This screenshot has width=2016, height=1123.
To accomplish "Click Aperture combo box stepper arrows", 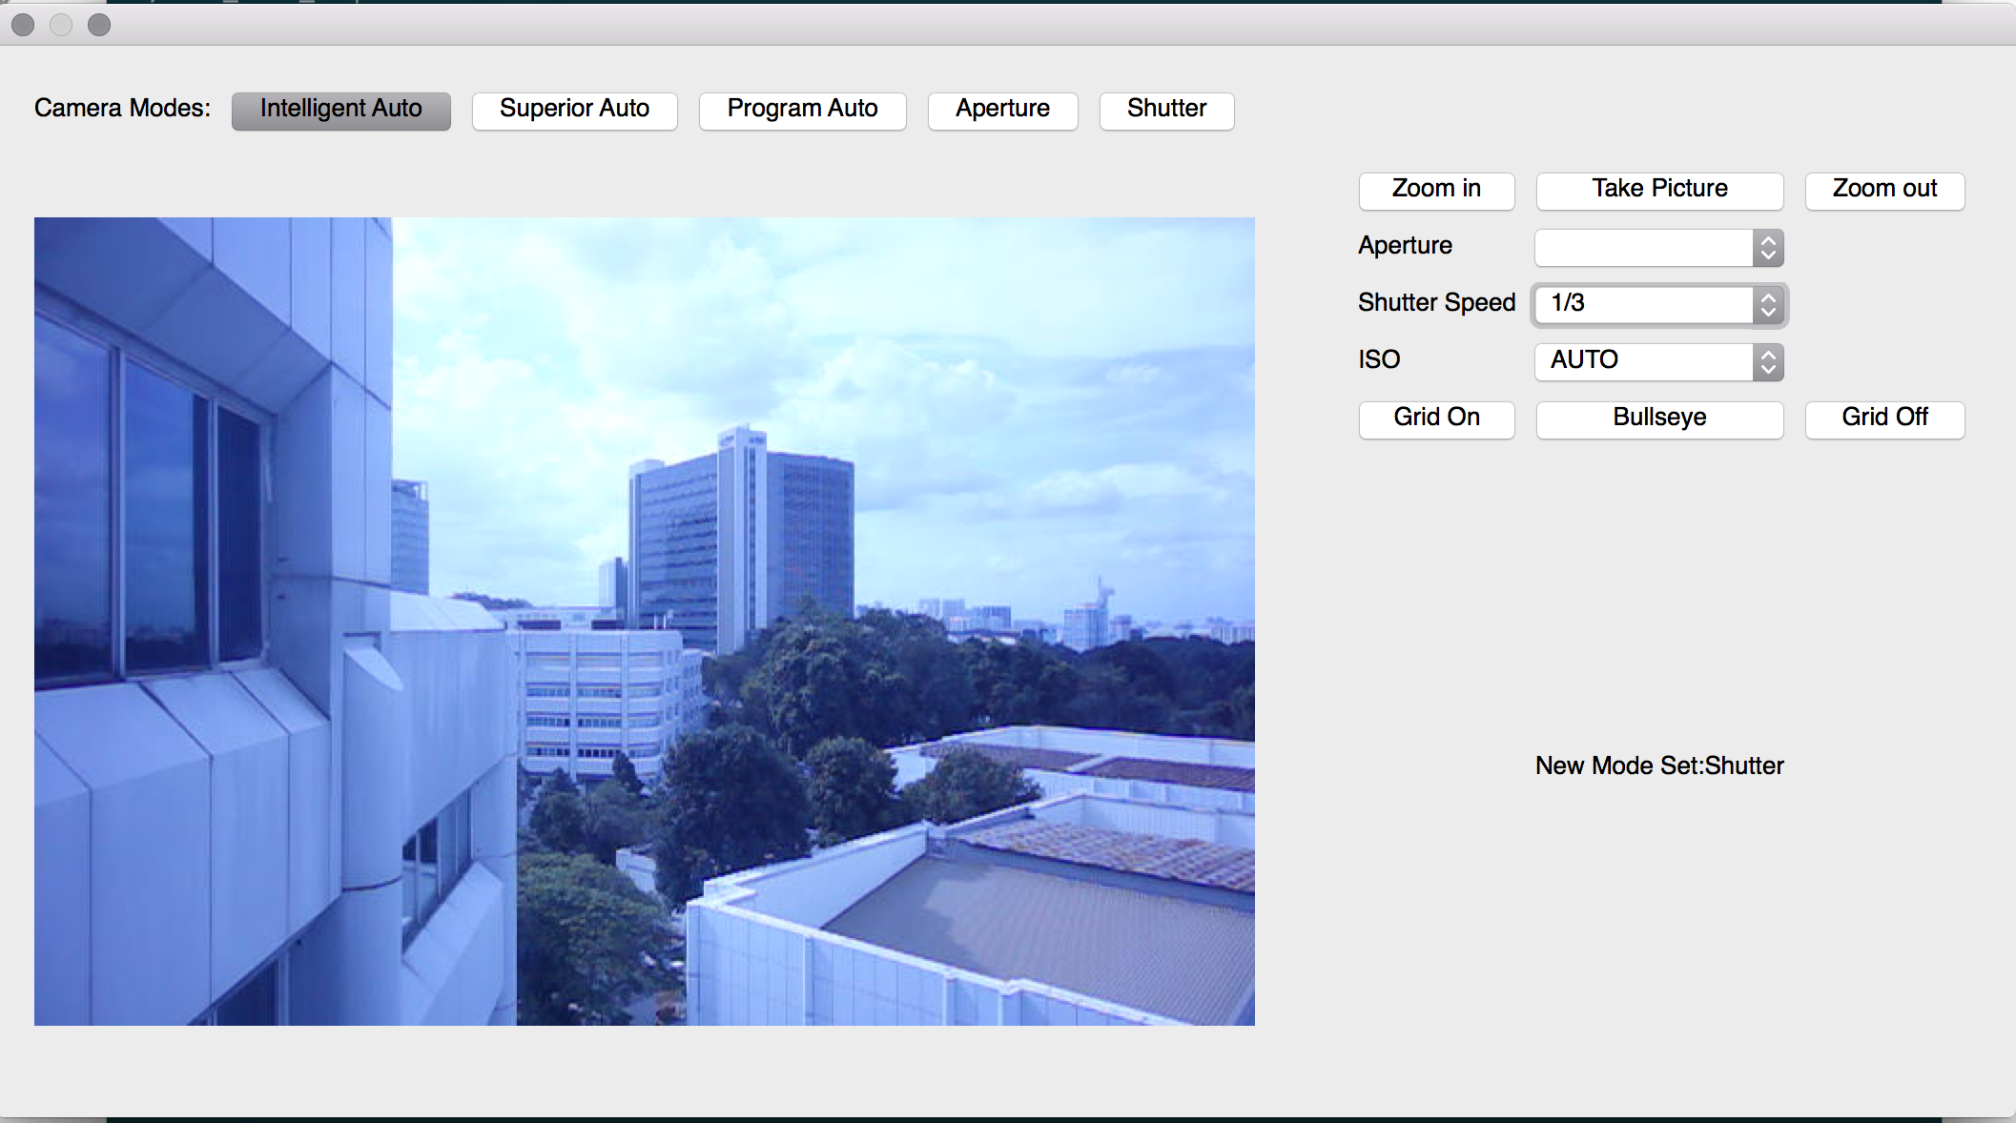I will pyautogui.click(x=1768, y=248).
